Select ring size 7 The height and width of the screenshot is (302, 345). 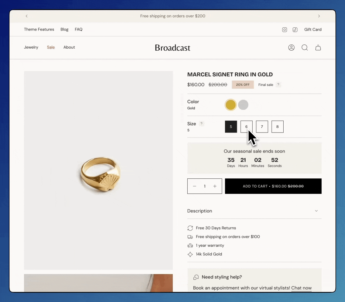(262, 127)
